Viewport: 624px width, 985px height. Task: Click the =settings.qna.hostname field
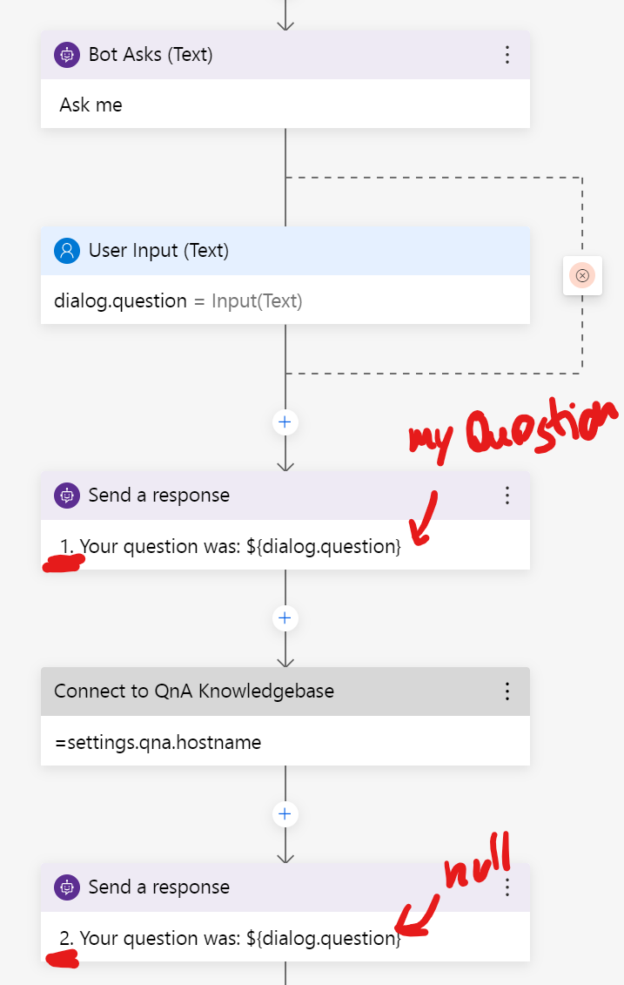(x=285, y=741)
